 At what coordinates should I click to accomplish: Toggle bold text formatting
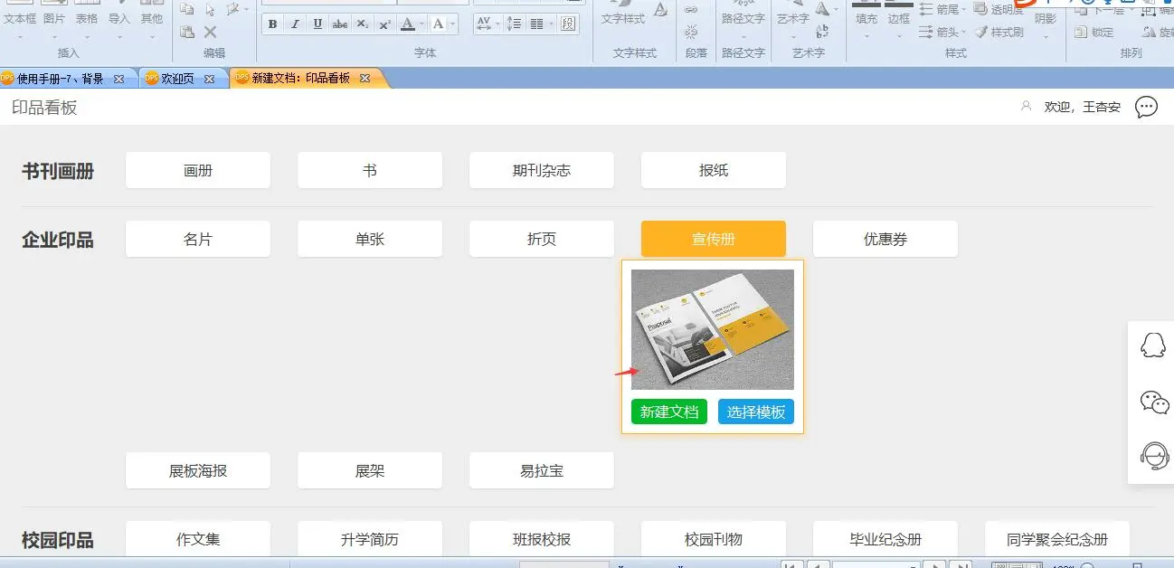272,24
